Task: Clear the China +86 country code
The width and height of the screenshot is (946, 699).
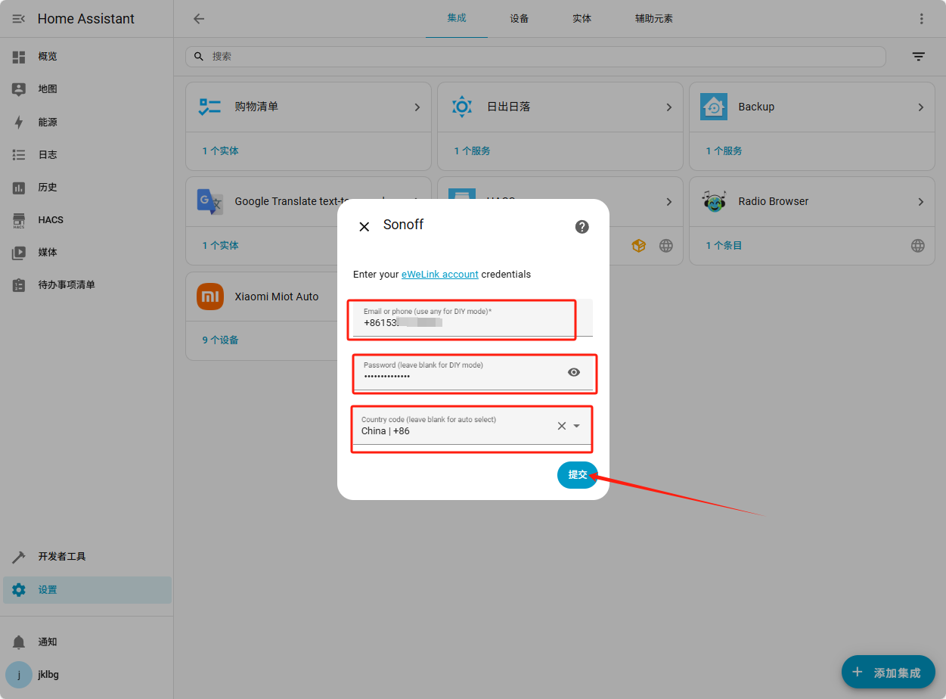Action: coord(562,426)
